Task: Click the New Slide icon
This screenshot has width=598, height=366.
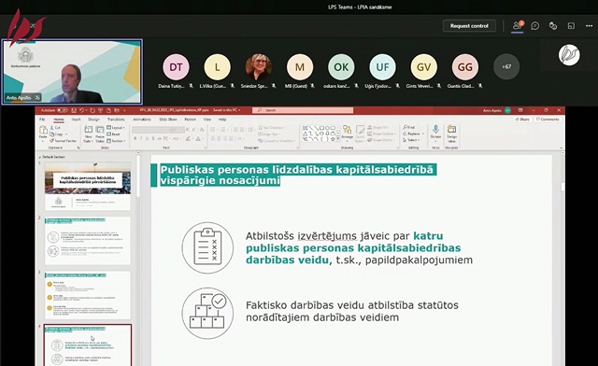Action: [x=88, y=134]
